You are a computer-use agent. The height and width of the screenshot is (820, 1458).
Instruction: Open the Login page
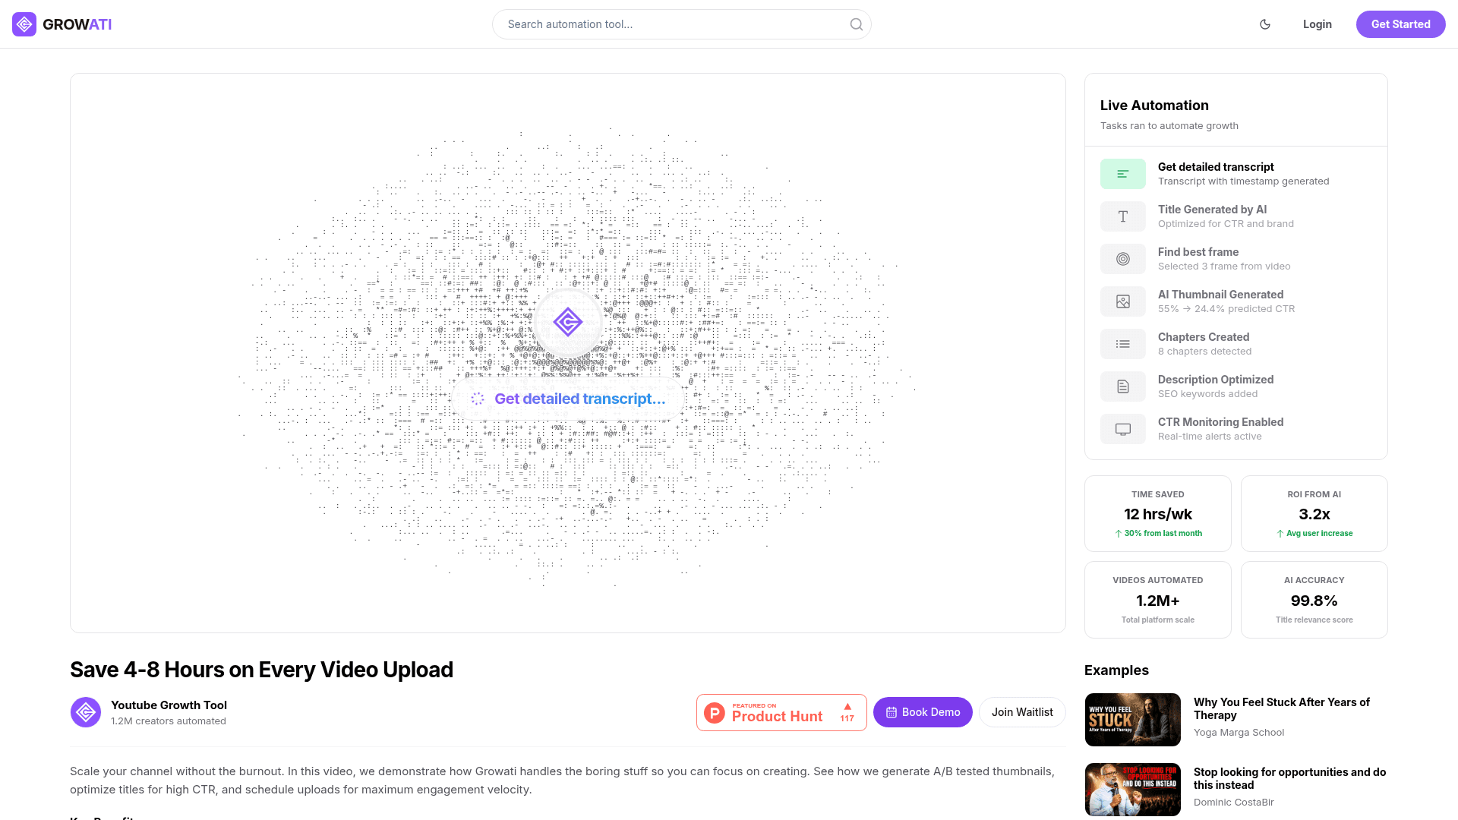point(1318,24)
